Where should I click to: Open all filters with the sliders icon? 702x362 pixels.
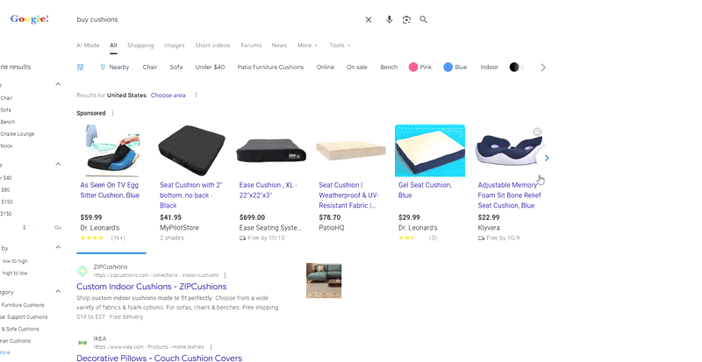(81, 67)
